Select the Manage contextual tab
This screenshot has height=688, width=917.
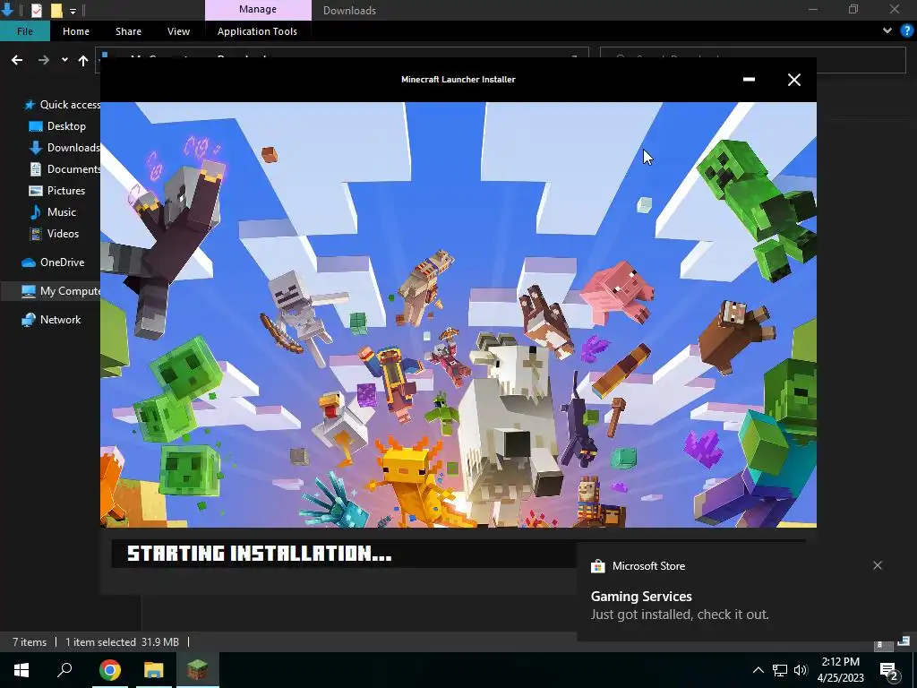(x=257, y=9)
